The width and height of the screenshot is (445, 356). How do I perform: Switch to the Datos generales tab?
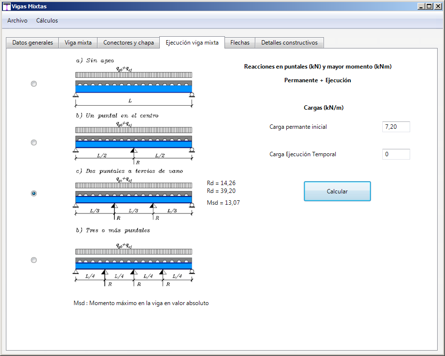coord(33,43)
